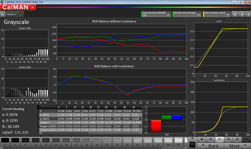251x149 pixels.
Task: Open help via question mark icon
Action: pos(241,14)
